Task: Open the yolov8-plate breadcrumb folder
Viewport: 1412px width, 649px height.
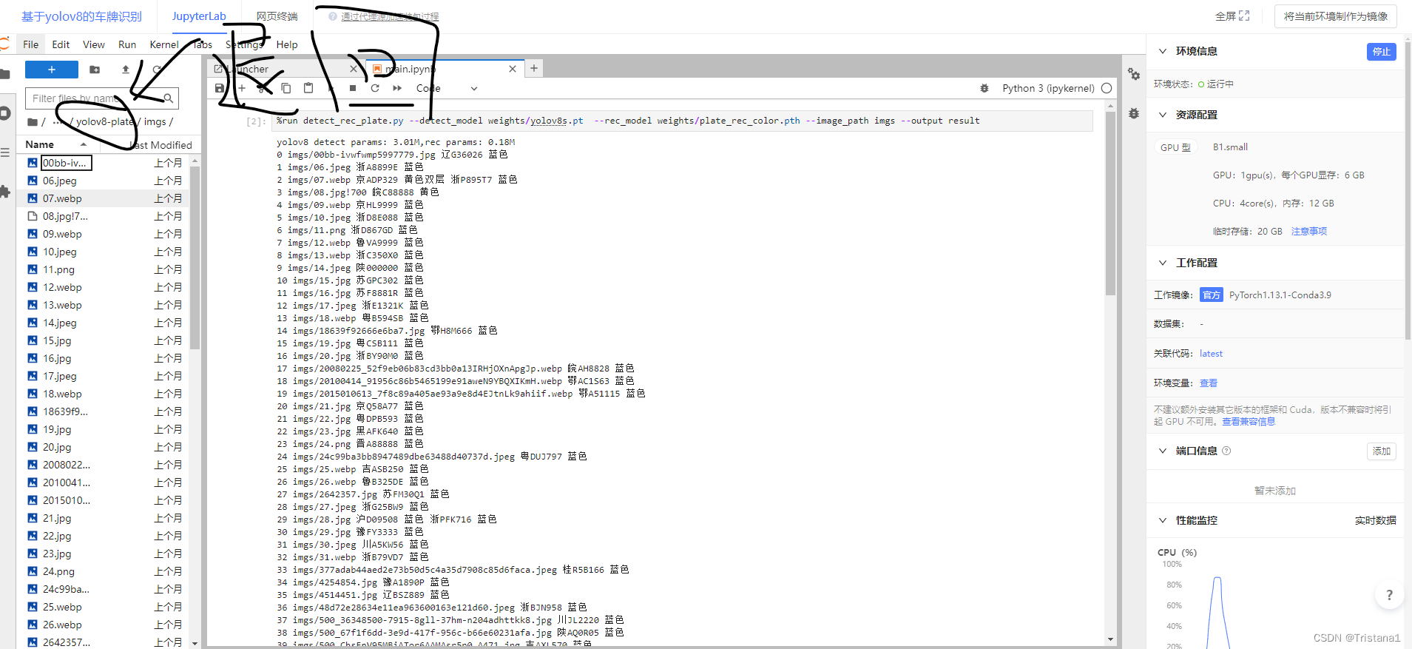Action: [104, 122]
